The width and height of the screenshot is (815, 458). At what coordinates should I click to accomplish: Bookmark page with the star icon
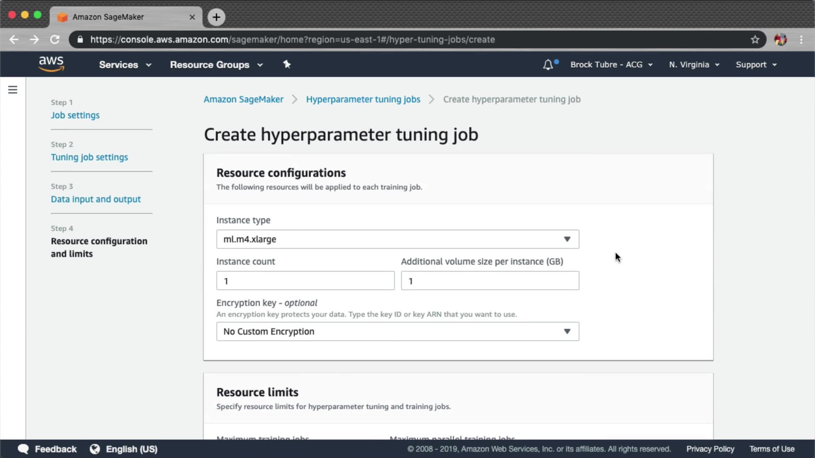coord(755,39)
